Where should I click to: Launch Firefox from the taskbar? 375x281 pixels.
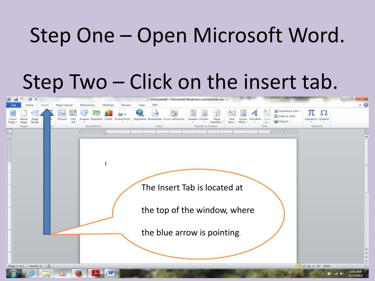click(79, 273)
